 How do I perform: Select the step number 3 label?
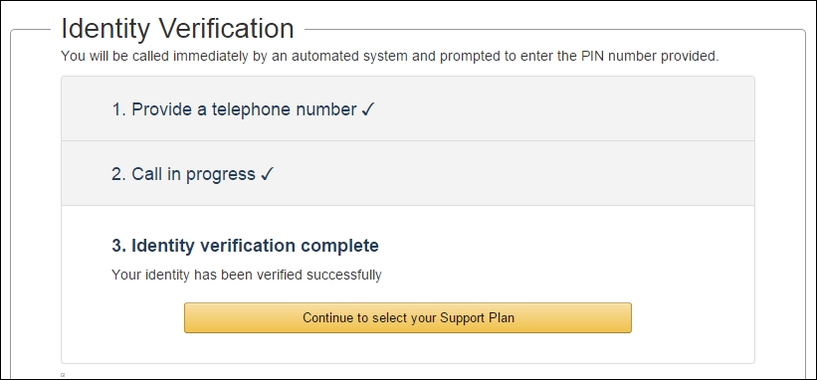[x=118, y=245]
